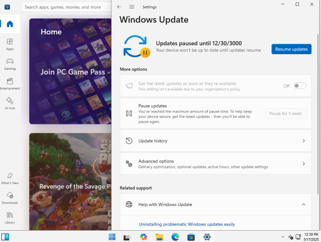Open the Settings hamburger navigation menu
Image resolution: width=321 pixels, height=242 pixels.
[132, 7]
